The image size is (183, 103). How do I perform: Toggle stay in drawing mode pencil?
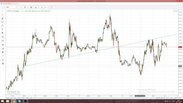pos(3,48)
